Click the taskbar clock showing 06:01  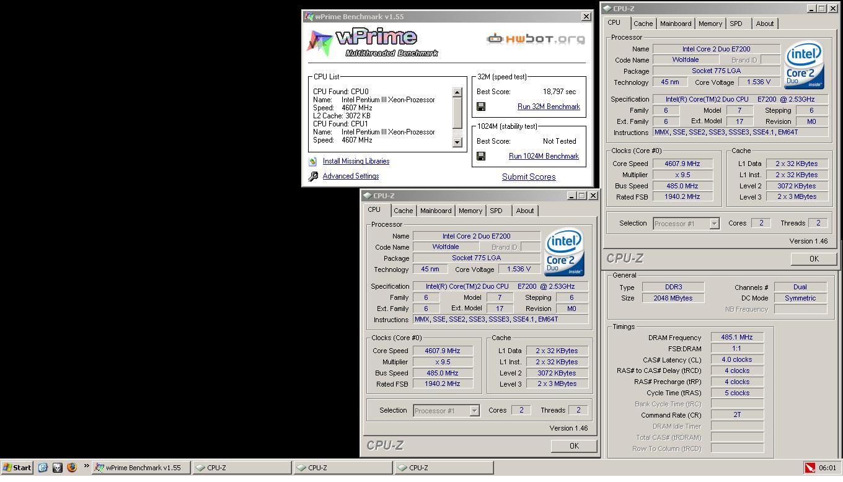(828, 468)
